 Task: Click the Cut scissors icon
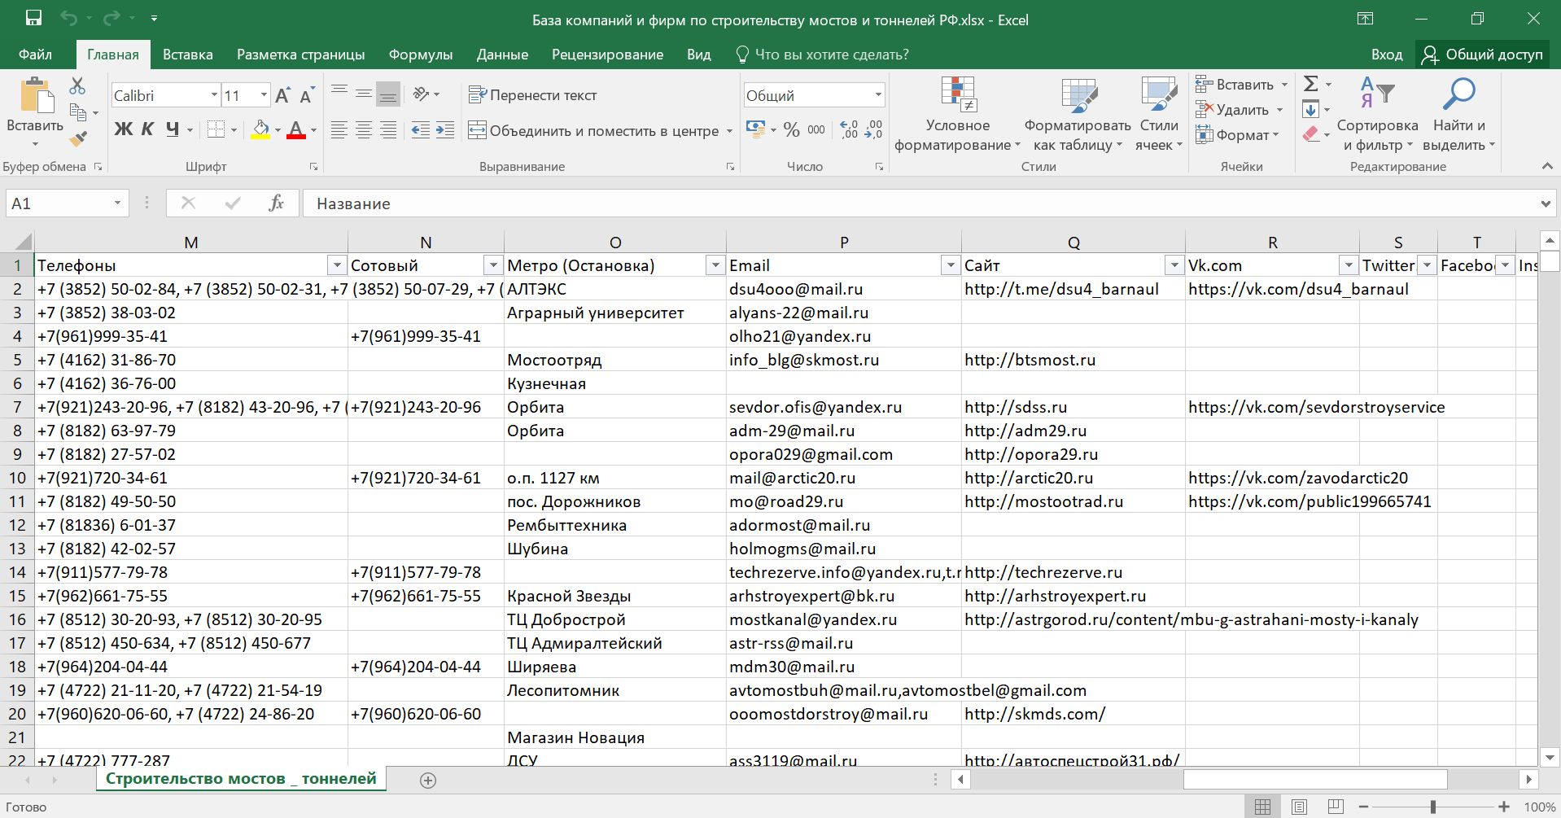(x=77, y=85)
